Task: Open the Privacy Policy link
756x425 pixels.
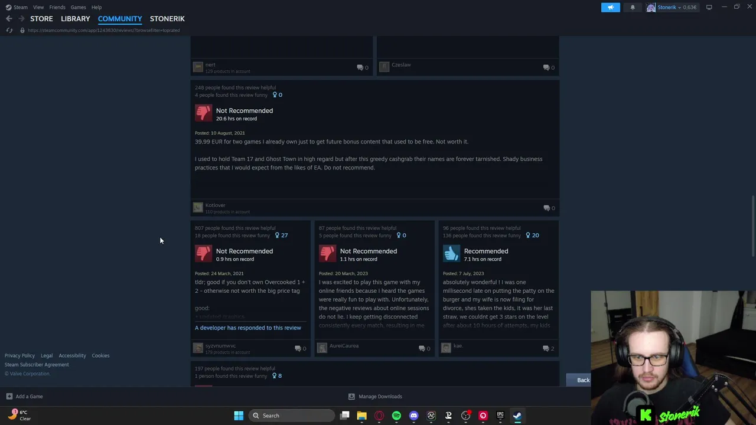Action: point(19,355)
